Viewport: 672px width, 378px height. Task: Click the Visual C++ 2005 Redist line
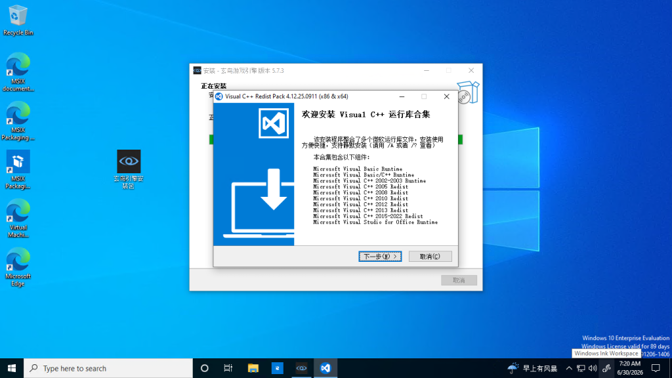(x=360, y=187)
